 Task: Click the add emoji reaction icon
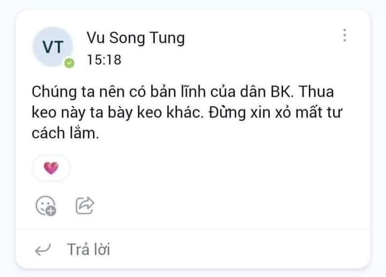click(x=46, y=206)
